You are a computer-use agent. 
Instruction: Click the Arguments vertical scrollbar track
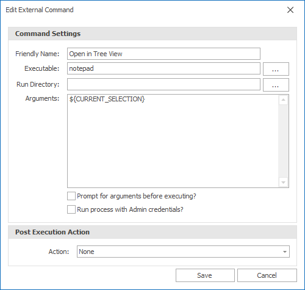[x=283, y=141]
